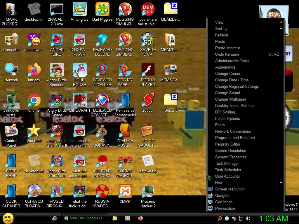Expand the Sort by submenu

(x=246, y=29)
